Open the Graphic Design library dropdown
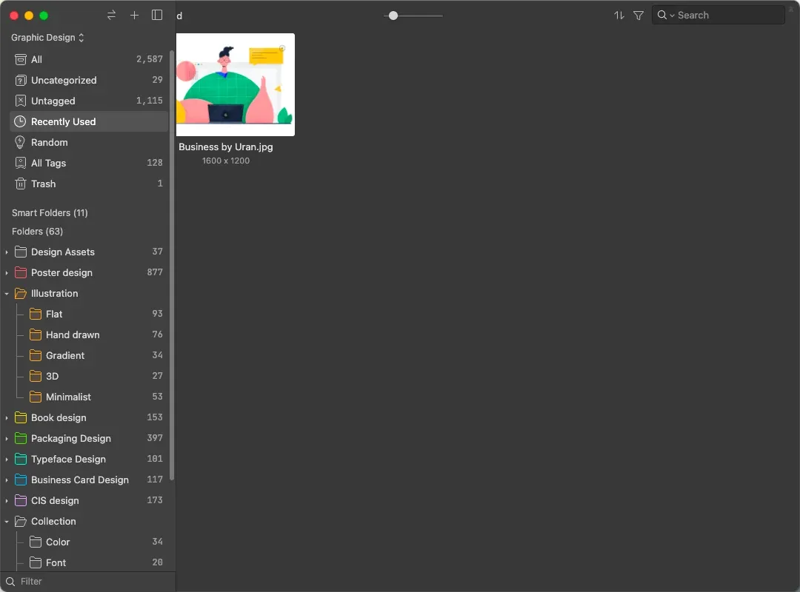 pos(47,38)
